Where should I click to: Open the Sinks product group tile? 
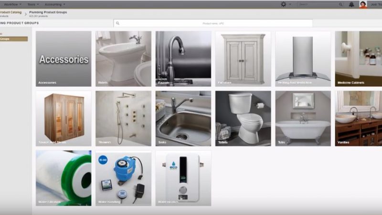pyautogui.click(x=183, y=119)
